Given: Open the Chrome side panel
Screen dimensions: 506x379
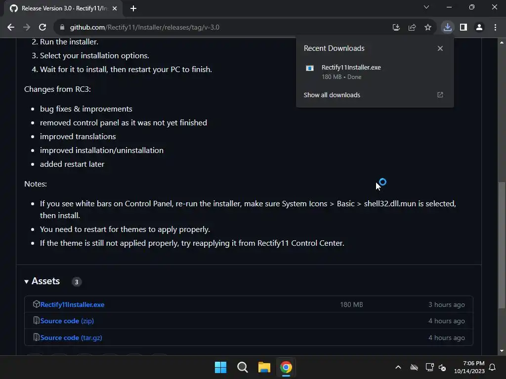Looking at the screenshot, I should [x=464, y=28].
